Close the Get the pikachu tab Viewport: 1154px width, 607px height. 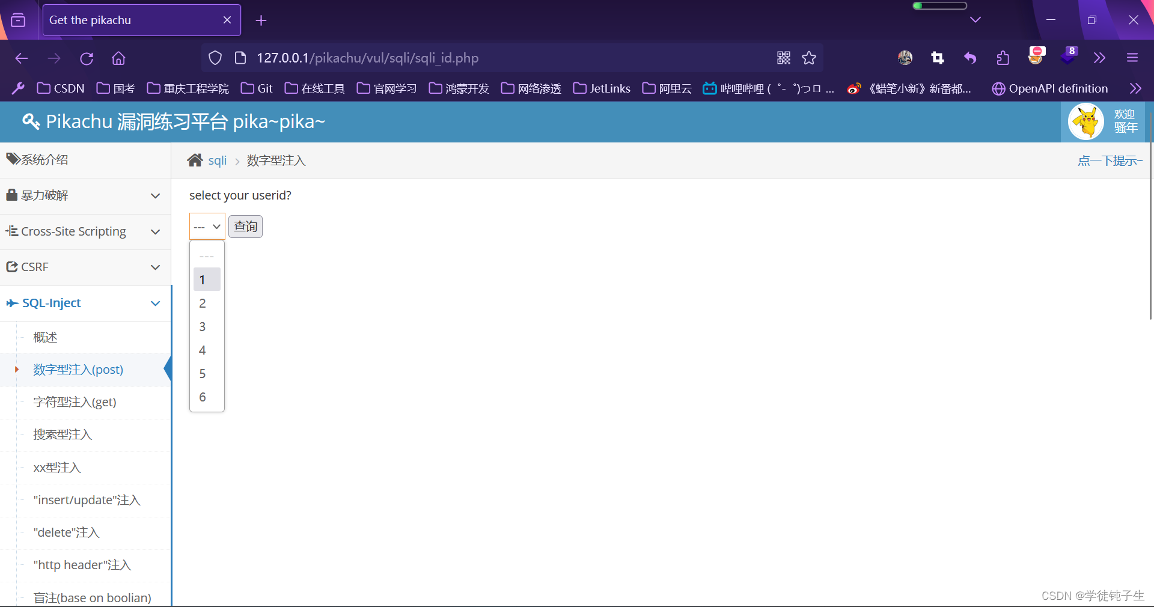point(227,20)
